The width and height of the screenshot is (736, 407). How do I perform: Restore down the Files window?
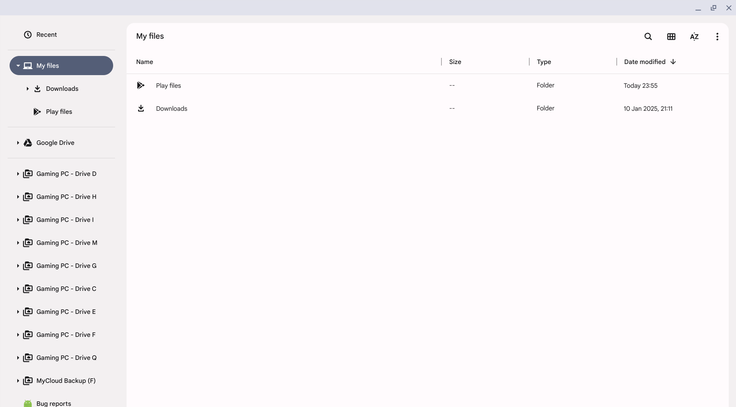click(x=713, y=8)
